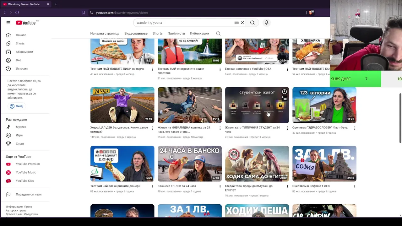Click the magnifier search button
Viewport: 402px width, 226px height.
coord(252,23)
